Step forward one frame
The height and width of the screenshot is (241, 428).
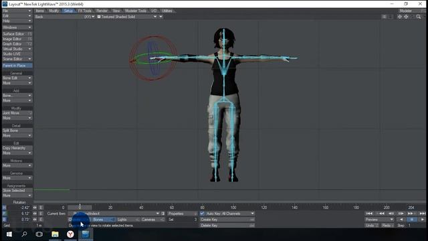[x=401, y=214]
